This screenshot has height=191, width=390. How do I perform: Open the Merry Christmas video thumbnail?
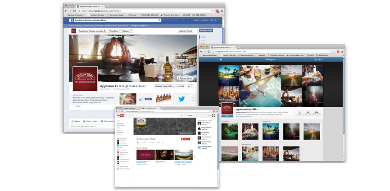(145, 155)
